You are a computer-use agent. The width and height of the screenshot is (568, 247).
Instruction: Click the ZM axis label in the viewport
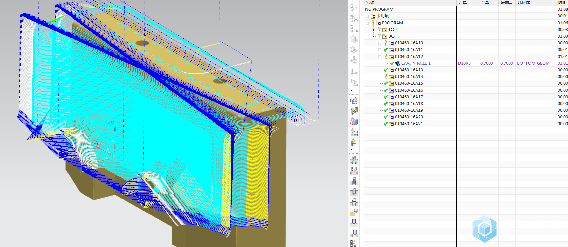click(111, 122)
